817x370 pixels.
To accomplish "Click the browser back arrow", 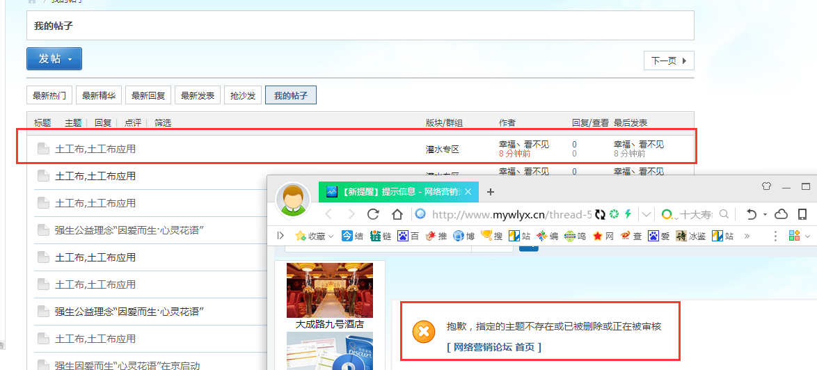I will (x=329, y=214).
